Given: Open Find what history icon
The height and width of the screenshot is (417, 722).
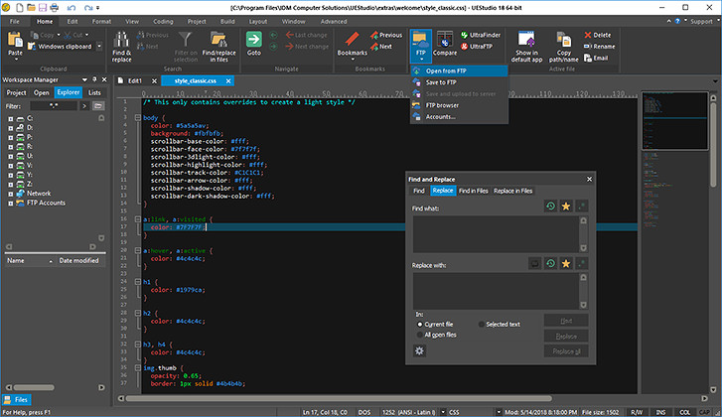Looking at the screenshot, I should 550,206.
